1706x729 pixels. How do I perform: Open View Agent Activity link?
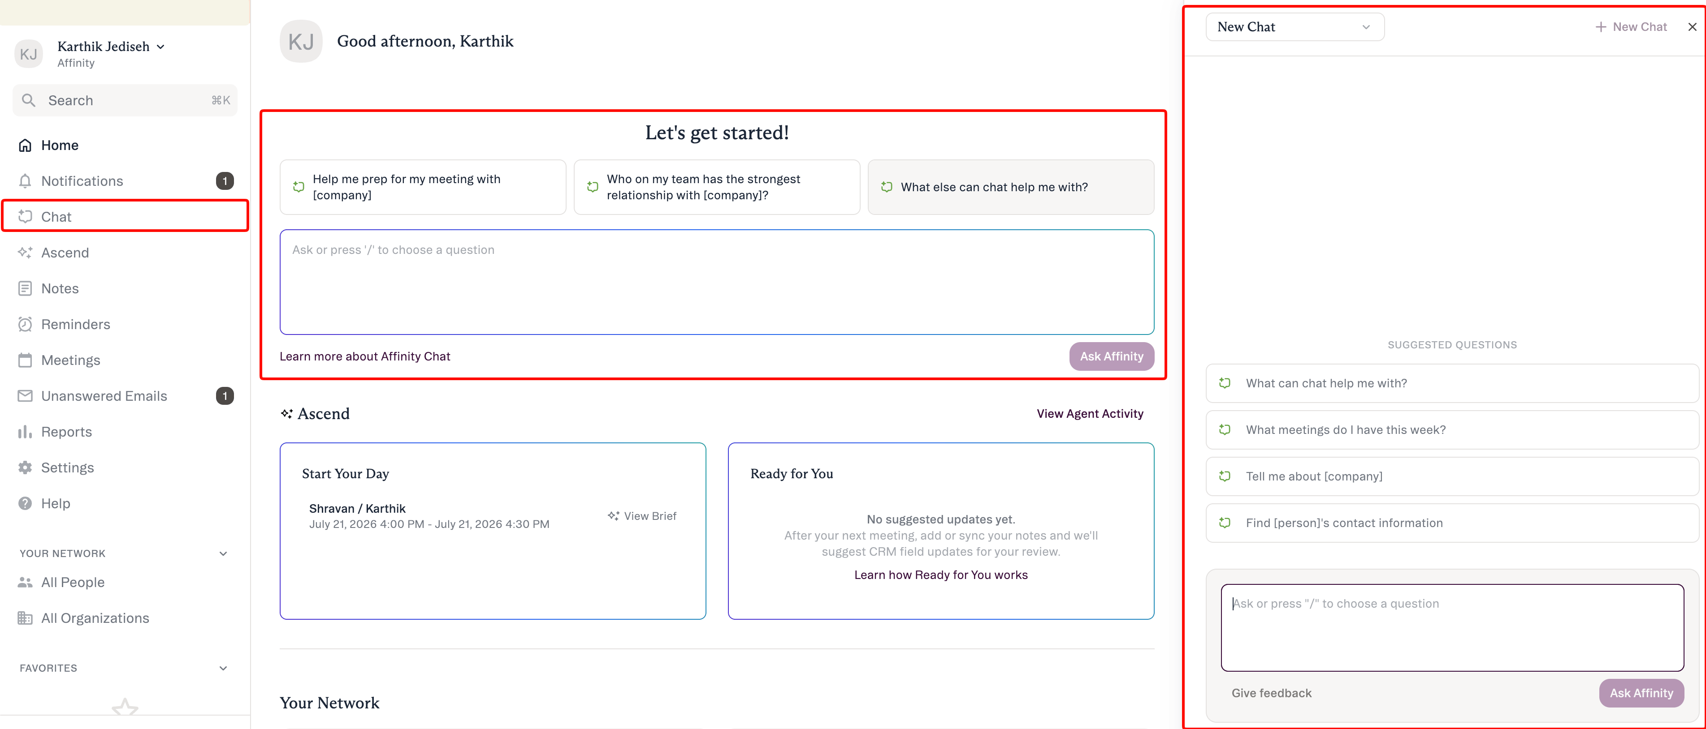[1089, 413]
